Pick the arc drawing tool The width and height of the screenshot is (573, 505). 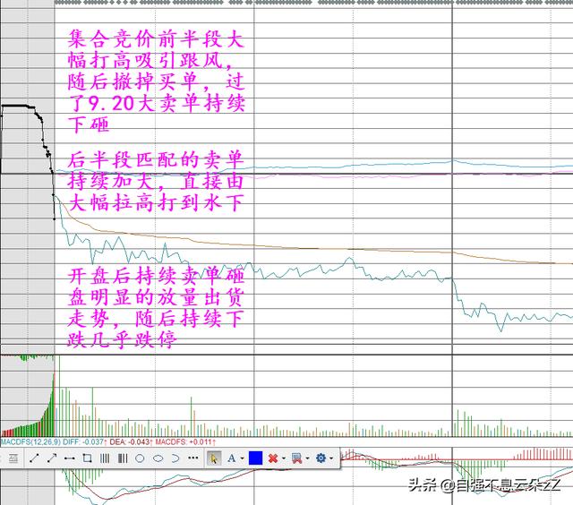(175, 458)
